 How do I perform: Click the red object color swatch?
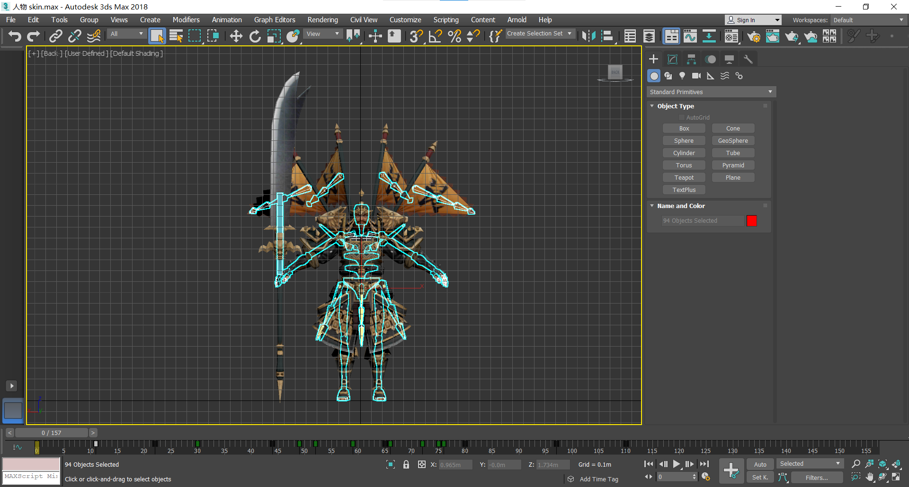click(751, 220)
